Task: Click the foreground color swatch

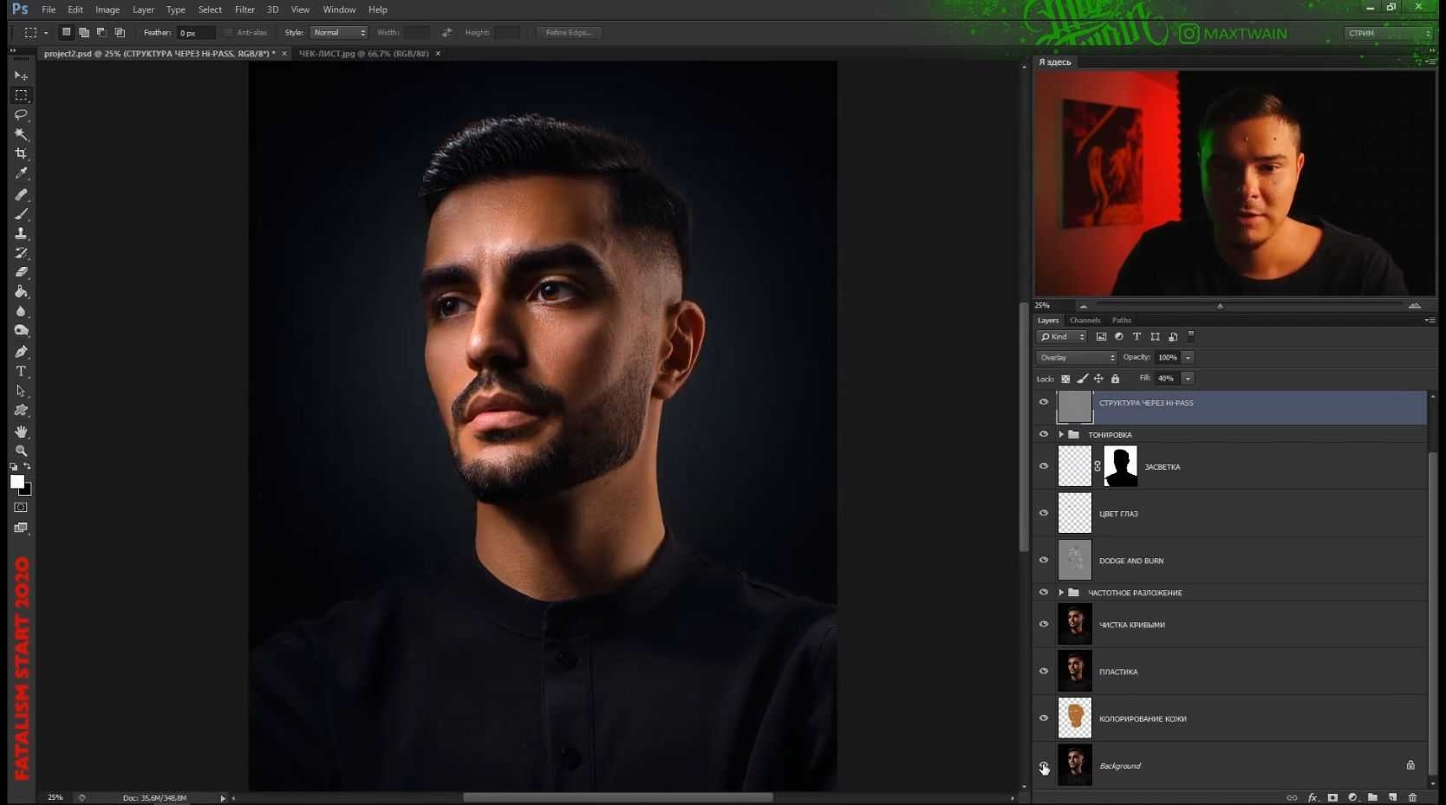Action: tap(16, 482)
